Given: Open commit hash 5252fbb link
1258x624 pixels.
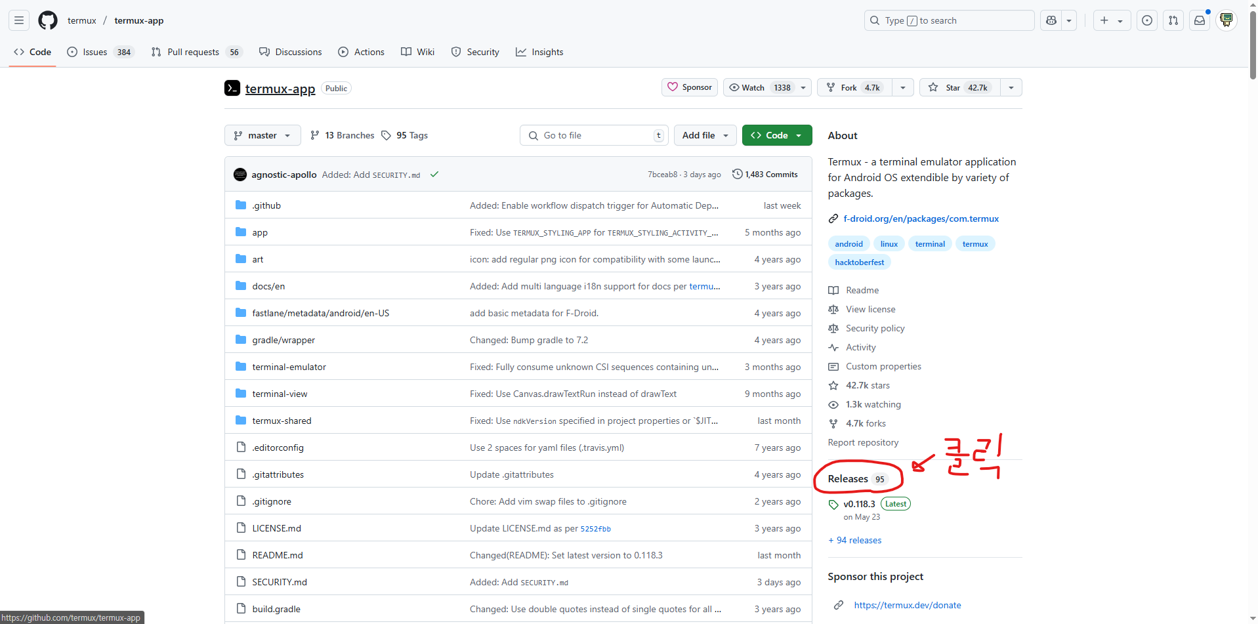Looking at the screenshot, I should 596,529.
